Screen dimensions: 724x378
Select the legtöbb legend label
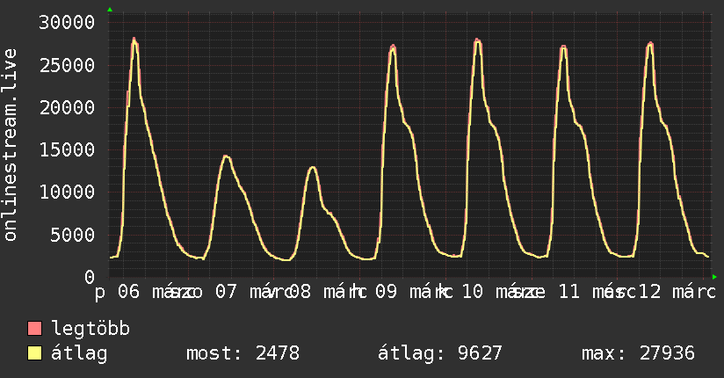pos(90,329)
